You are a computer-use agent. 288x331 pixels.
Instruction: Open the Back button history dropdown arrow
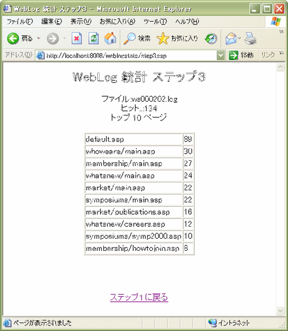pos(39,38)
